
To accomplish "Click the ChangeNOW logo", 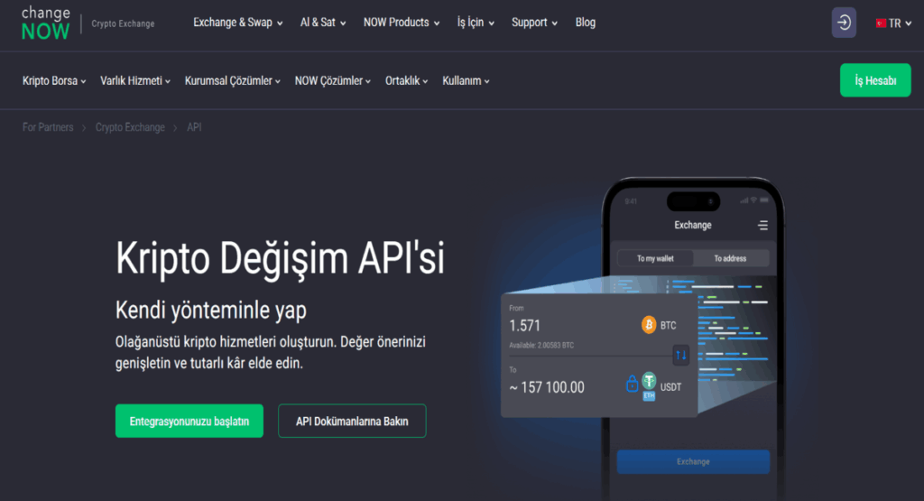I will click(x=45, y=23).
